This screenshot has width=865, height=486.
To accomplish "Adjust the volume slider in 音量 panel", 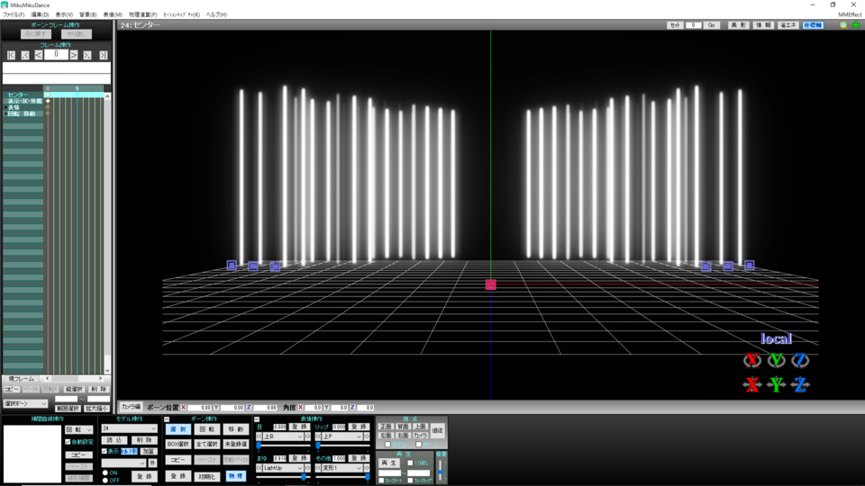I will [441, 471].
